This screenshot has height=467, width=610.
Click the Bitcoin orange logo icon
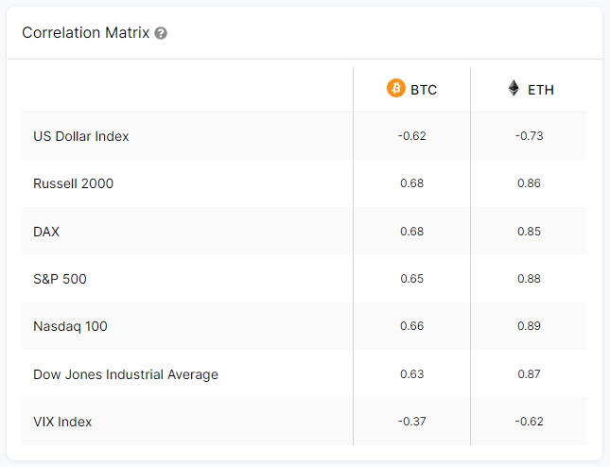coord(396,88)
